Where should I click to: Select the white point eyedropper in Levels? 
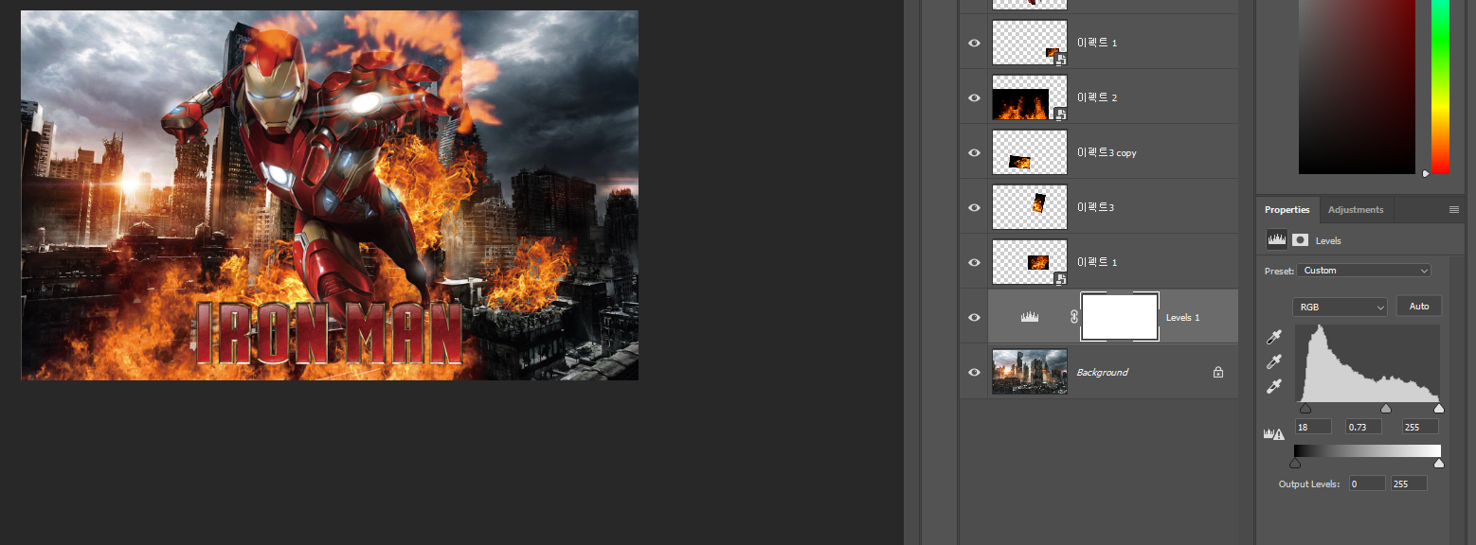pyautogui.click(x=1274, y=387)
